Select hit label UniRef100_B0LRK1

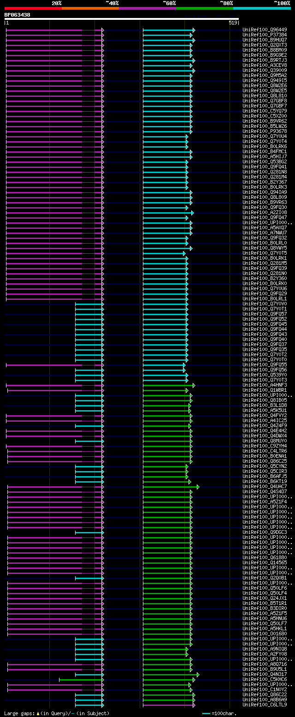coord(265,258)
